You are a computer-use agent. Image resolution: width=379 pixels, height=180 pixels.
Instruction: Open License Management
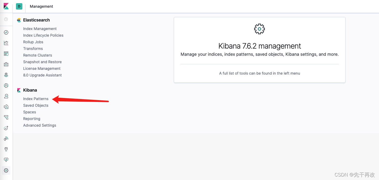(42, 68)
